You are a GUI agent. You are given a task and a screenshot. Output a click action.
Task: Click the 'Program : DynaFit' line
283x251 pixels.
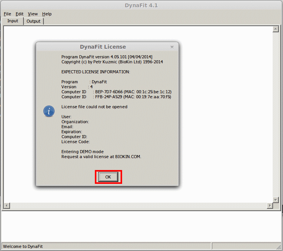point(84,82)
